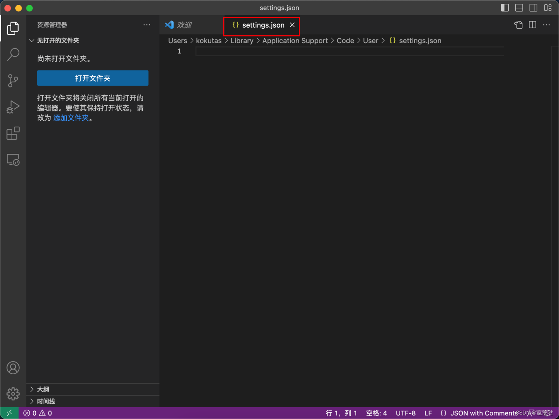Change encoding via UTF-8 status item
The height and width of the screenshot is (419, 559).
[405, 413]
